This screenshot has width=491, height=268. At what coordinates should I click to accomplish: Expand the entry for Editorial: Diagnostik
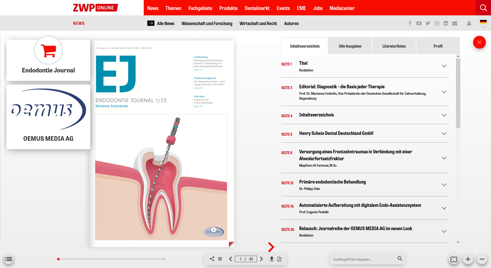444,92
